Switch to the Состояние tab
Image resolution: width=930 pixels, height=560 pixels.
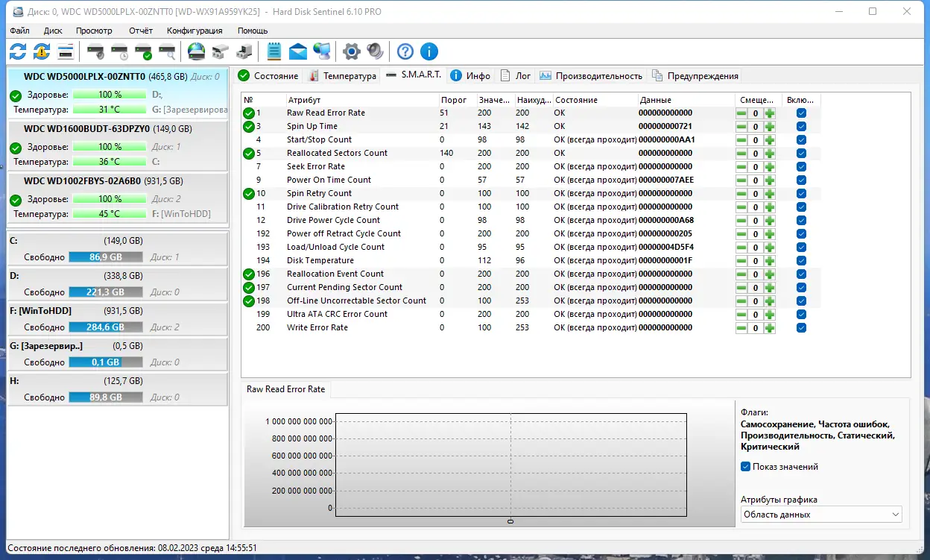tap(268, 76)
